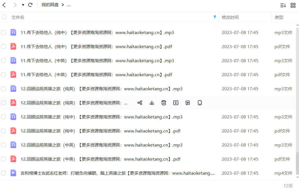This screenshot has width=299, height=189.
Task: Open the sort order menu icon
Action: coord(283,5)
